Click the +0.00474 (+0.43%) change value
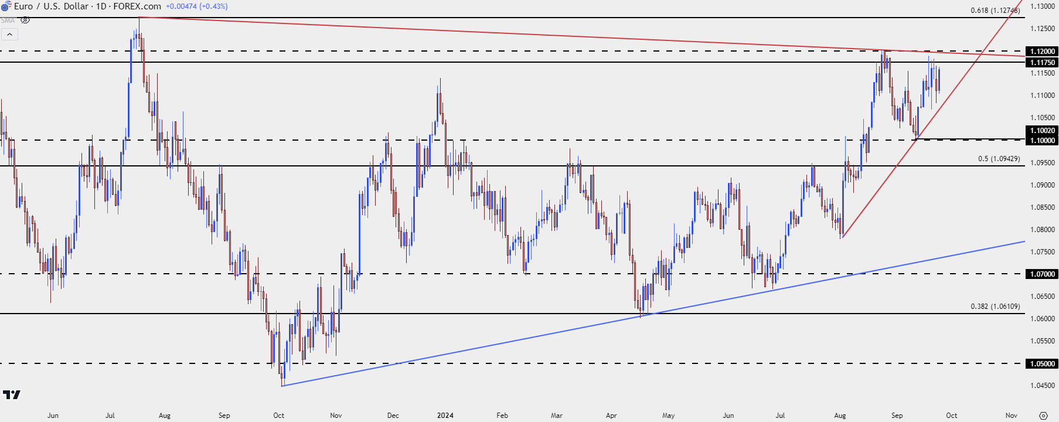1059x422 pixels. click(197, 6)
